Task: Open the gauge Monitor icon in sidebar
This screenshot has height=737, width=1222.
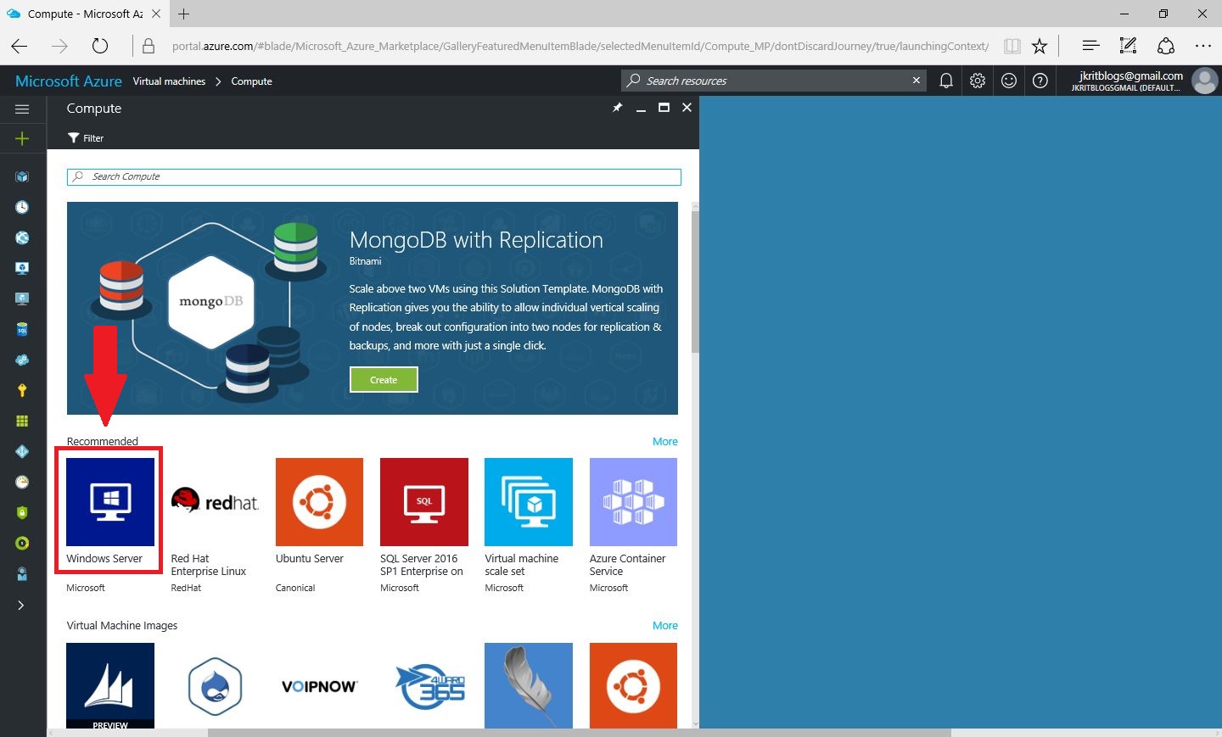Action: pos(22,482)
